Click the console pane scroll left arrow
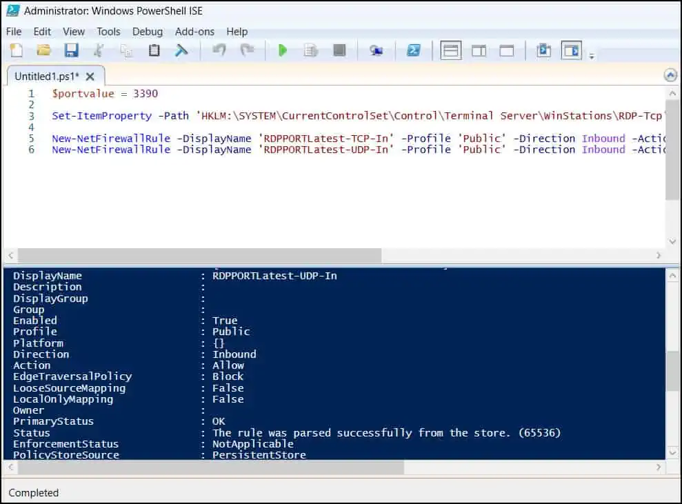 pyautogui.click(x=11, y=467)
